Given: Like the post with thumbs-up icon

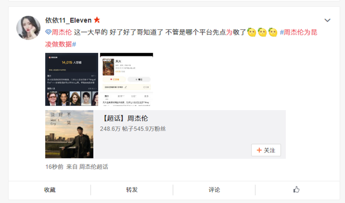Looking at the screenshot, I should pyautogui.click(x=296, y=189).
